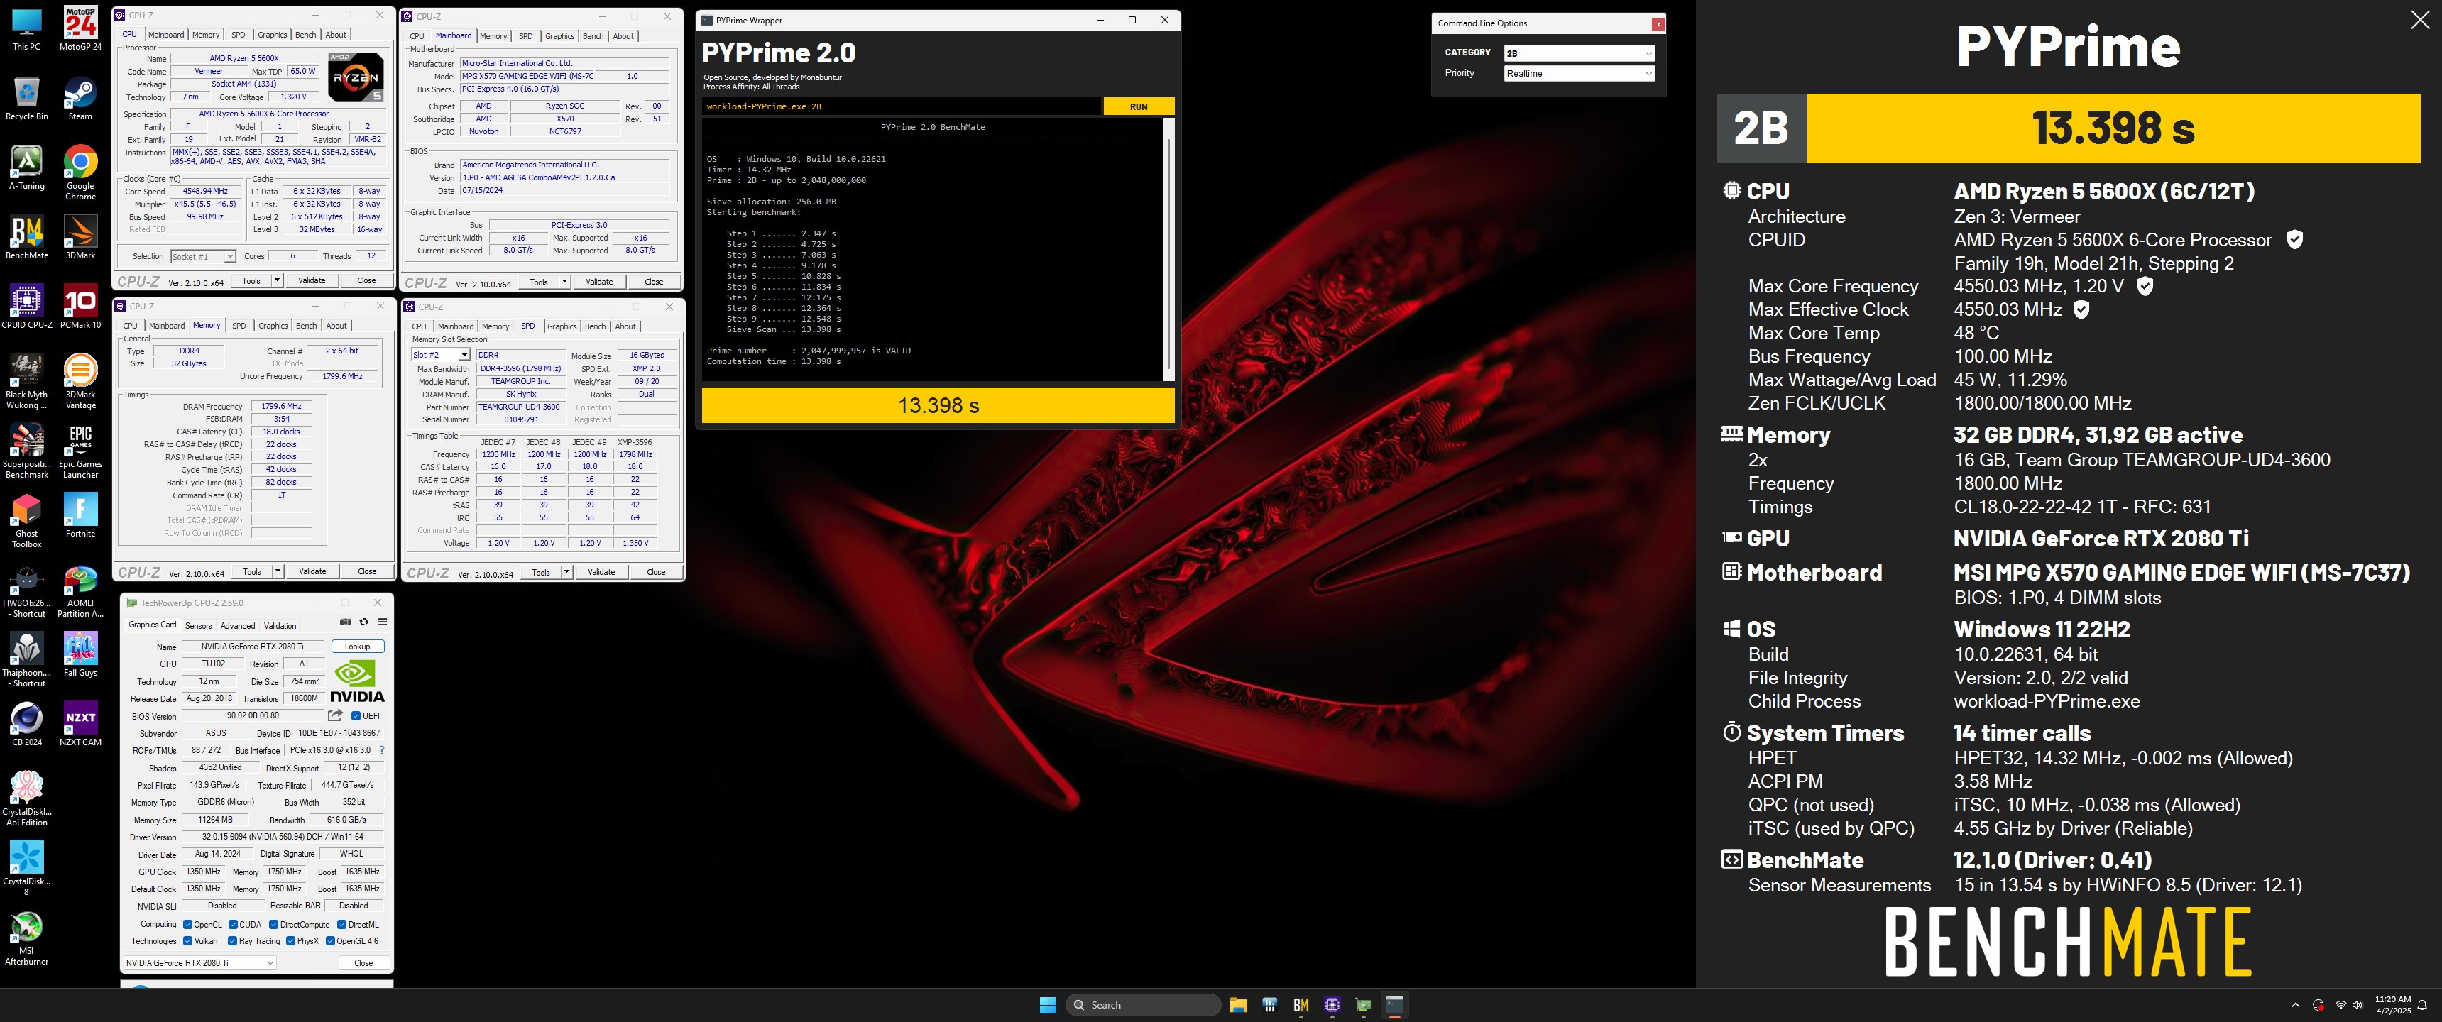Switch to GPU-Z taskbar icon
Viewport: 2442px width, 1022px height.
pos(1363,1005)
